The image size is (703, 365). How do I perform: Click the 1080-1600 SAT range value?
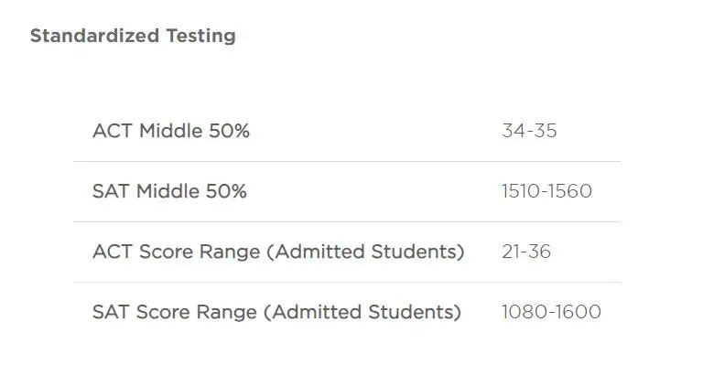(551, 312)
